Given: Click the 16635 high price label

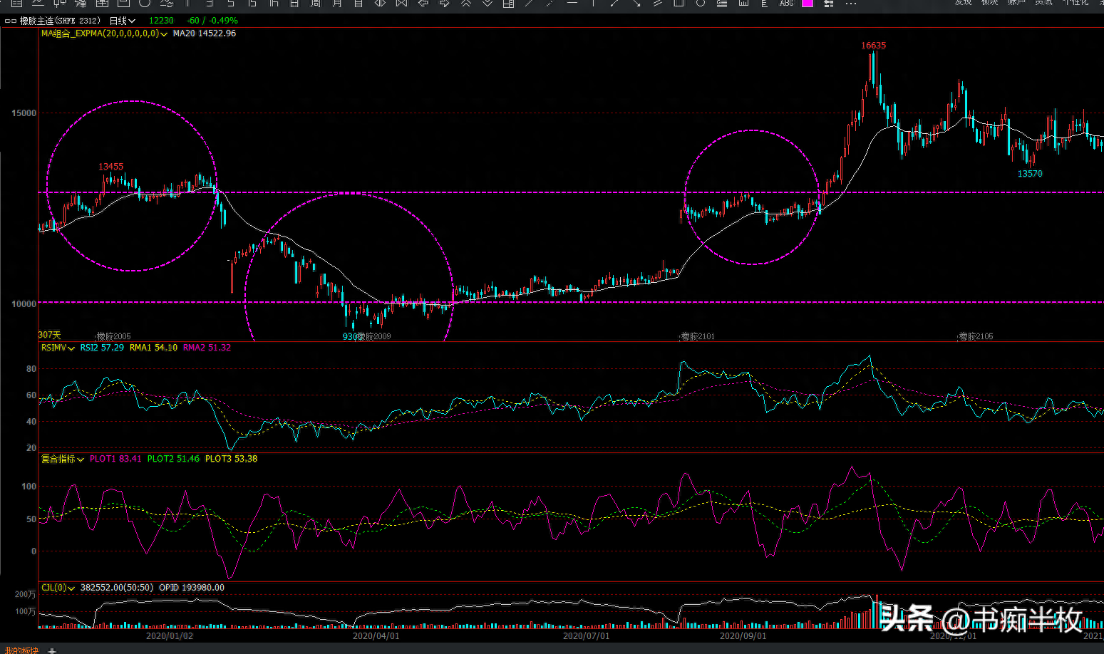Looking at the screenshot, I should point(873,46).
